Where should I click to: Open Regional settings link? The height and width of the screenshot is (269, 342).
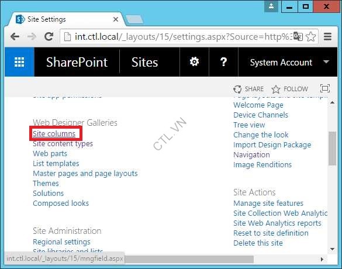(61, 242)
